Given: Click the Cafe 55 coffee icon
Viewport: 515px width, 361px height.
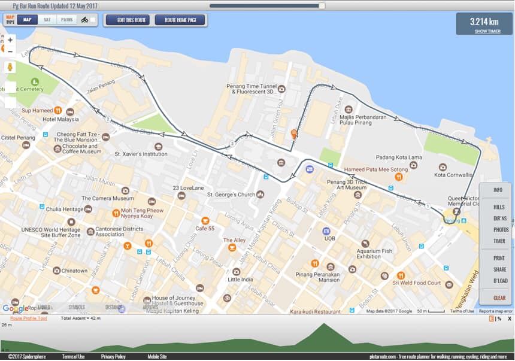Looking at the screenshot, I should [x=205, y=220].
